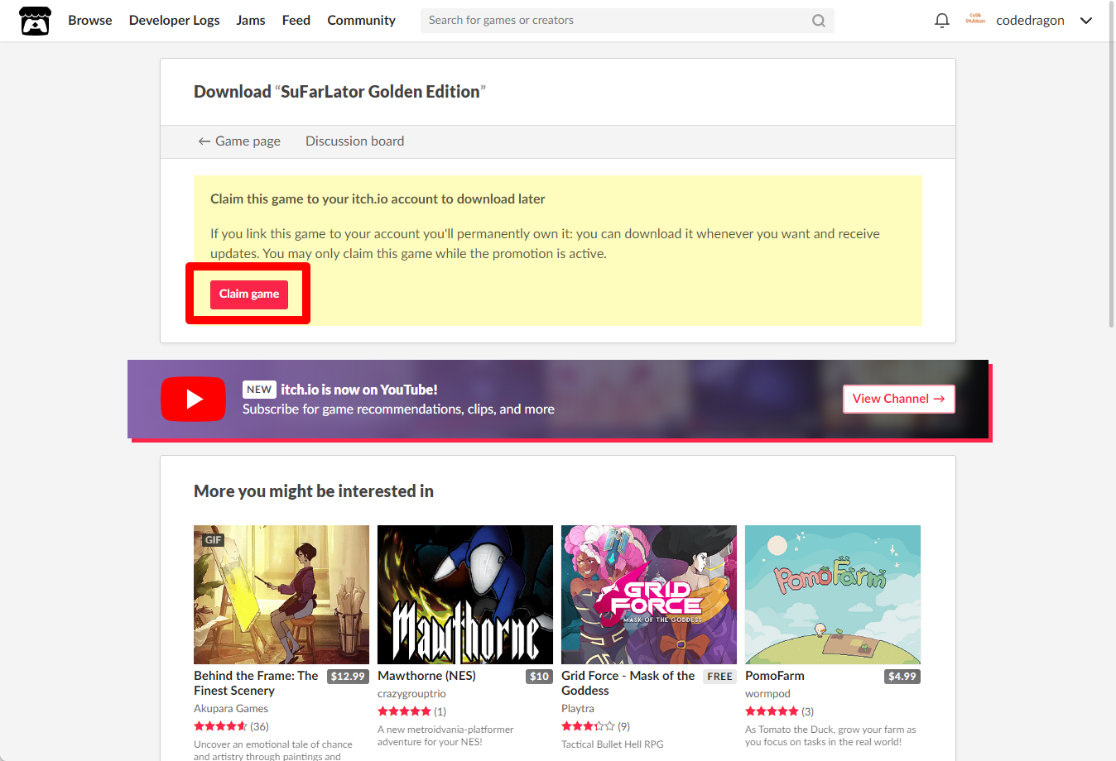Open Playtra creator page
The height and width of the screenshot is (761, 1116).
(x=578, y=709)
